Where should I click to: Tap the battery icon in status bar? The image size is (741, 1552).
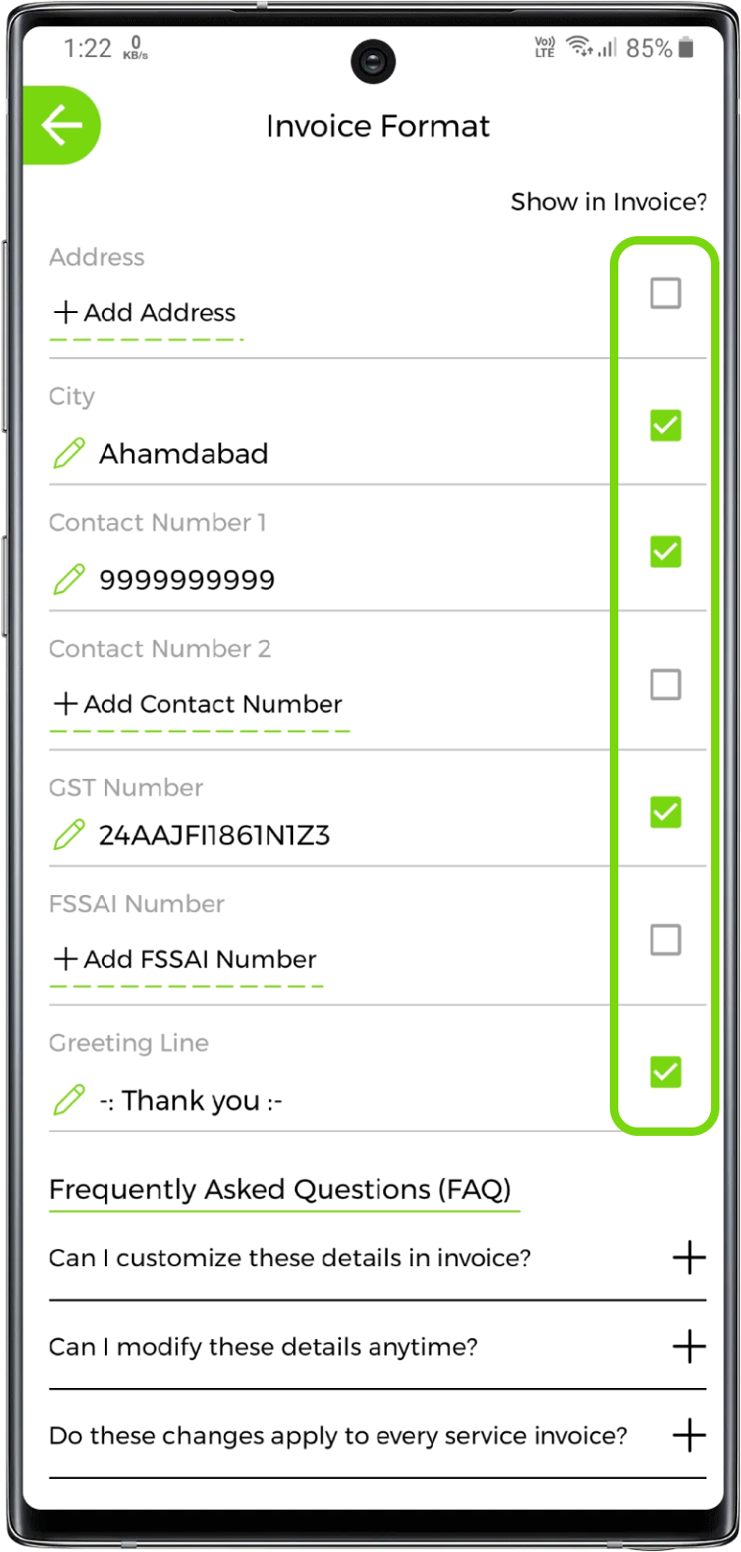(687, 48)
